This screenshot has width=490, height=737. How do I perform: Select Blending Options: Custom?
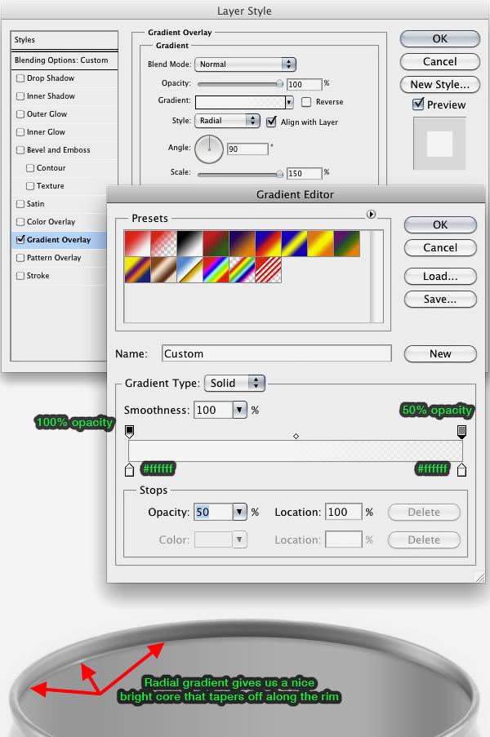65,60
